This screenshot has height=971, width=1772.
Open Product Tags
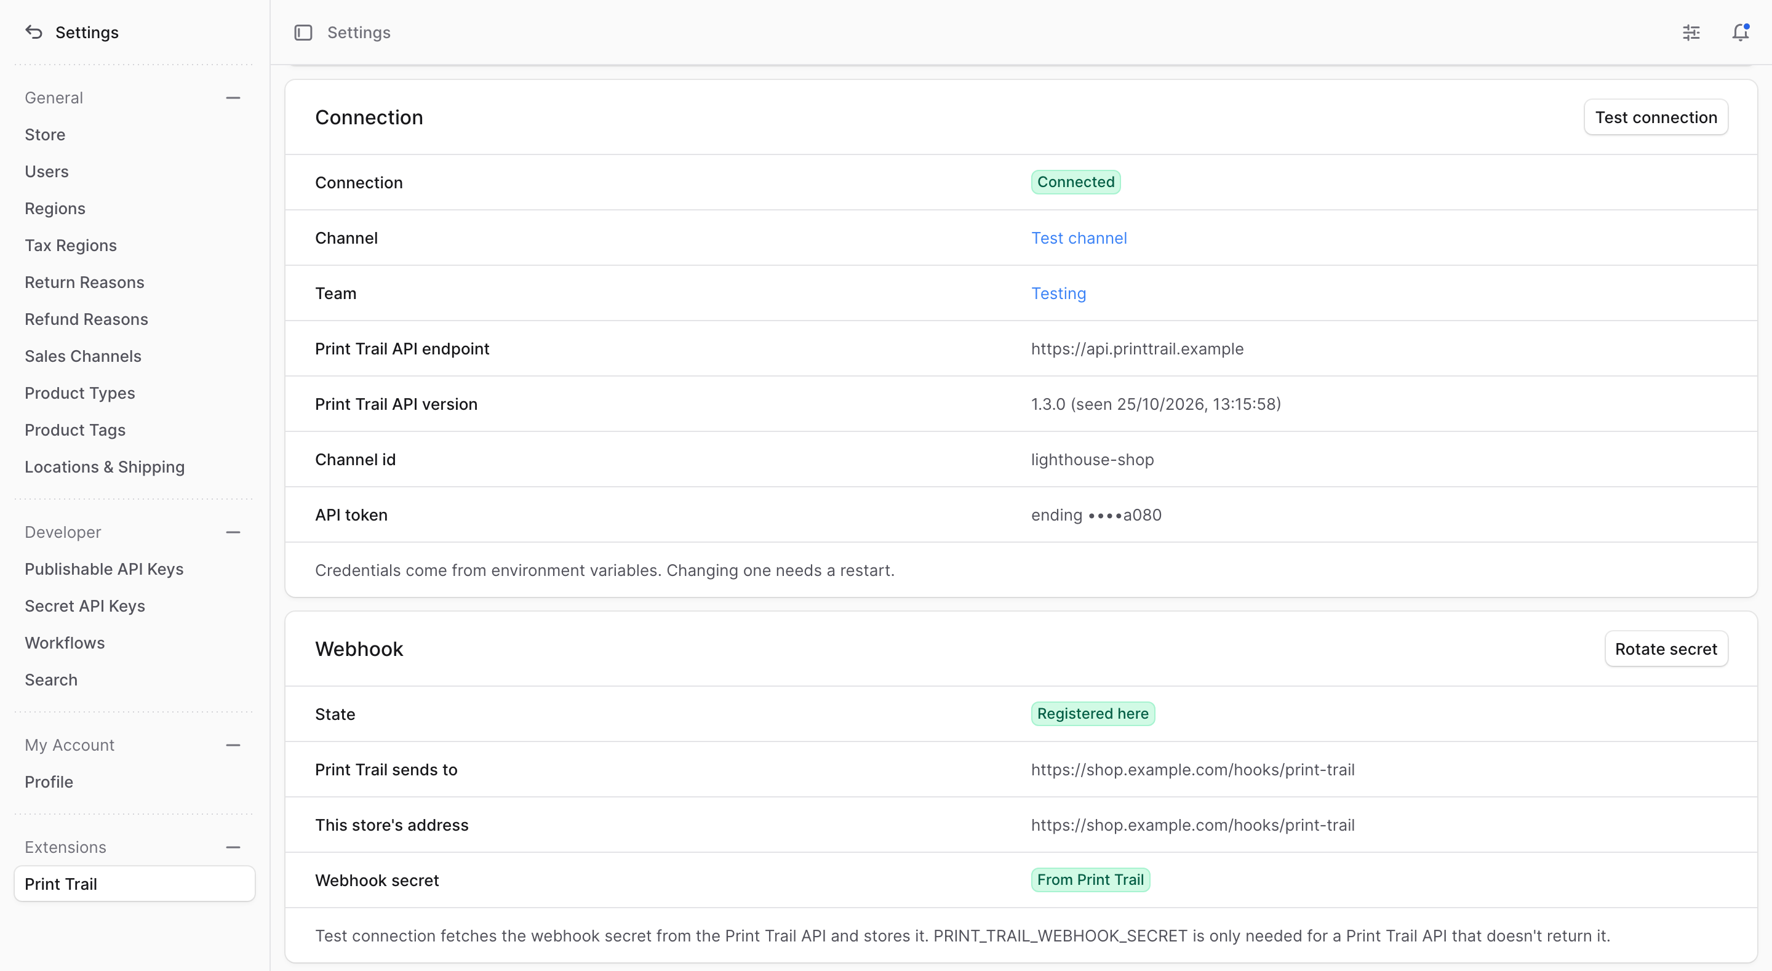click(135, 430)
